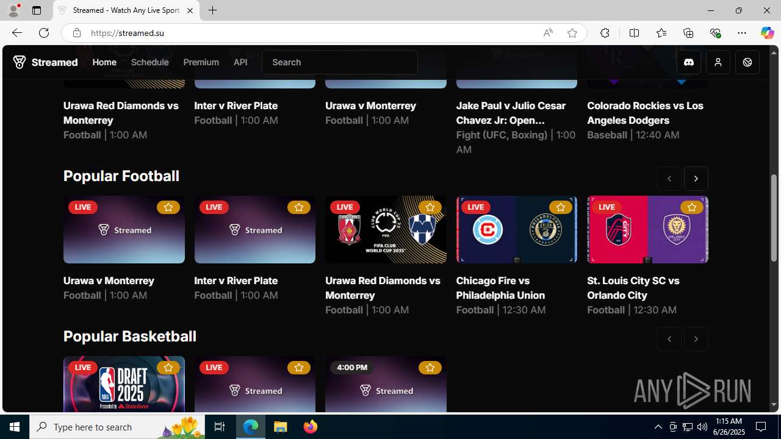The image size is (781, 439).
Task: Open the Collections icon
Action: 688,33
